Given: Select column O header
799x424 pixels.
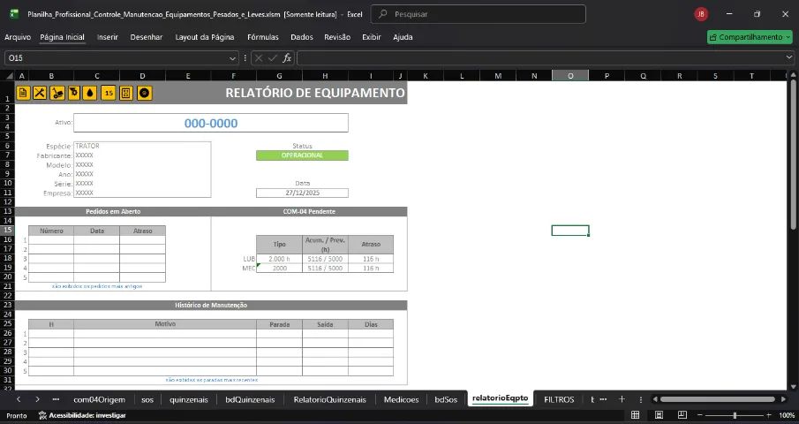Looking at the screenshot, I should (x=570, y=76).
